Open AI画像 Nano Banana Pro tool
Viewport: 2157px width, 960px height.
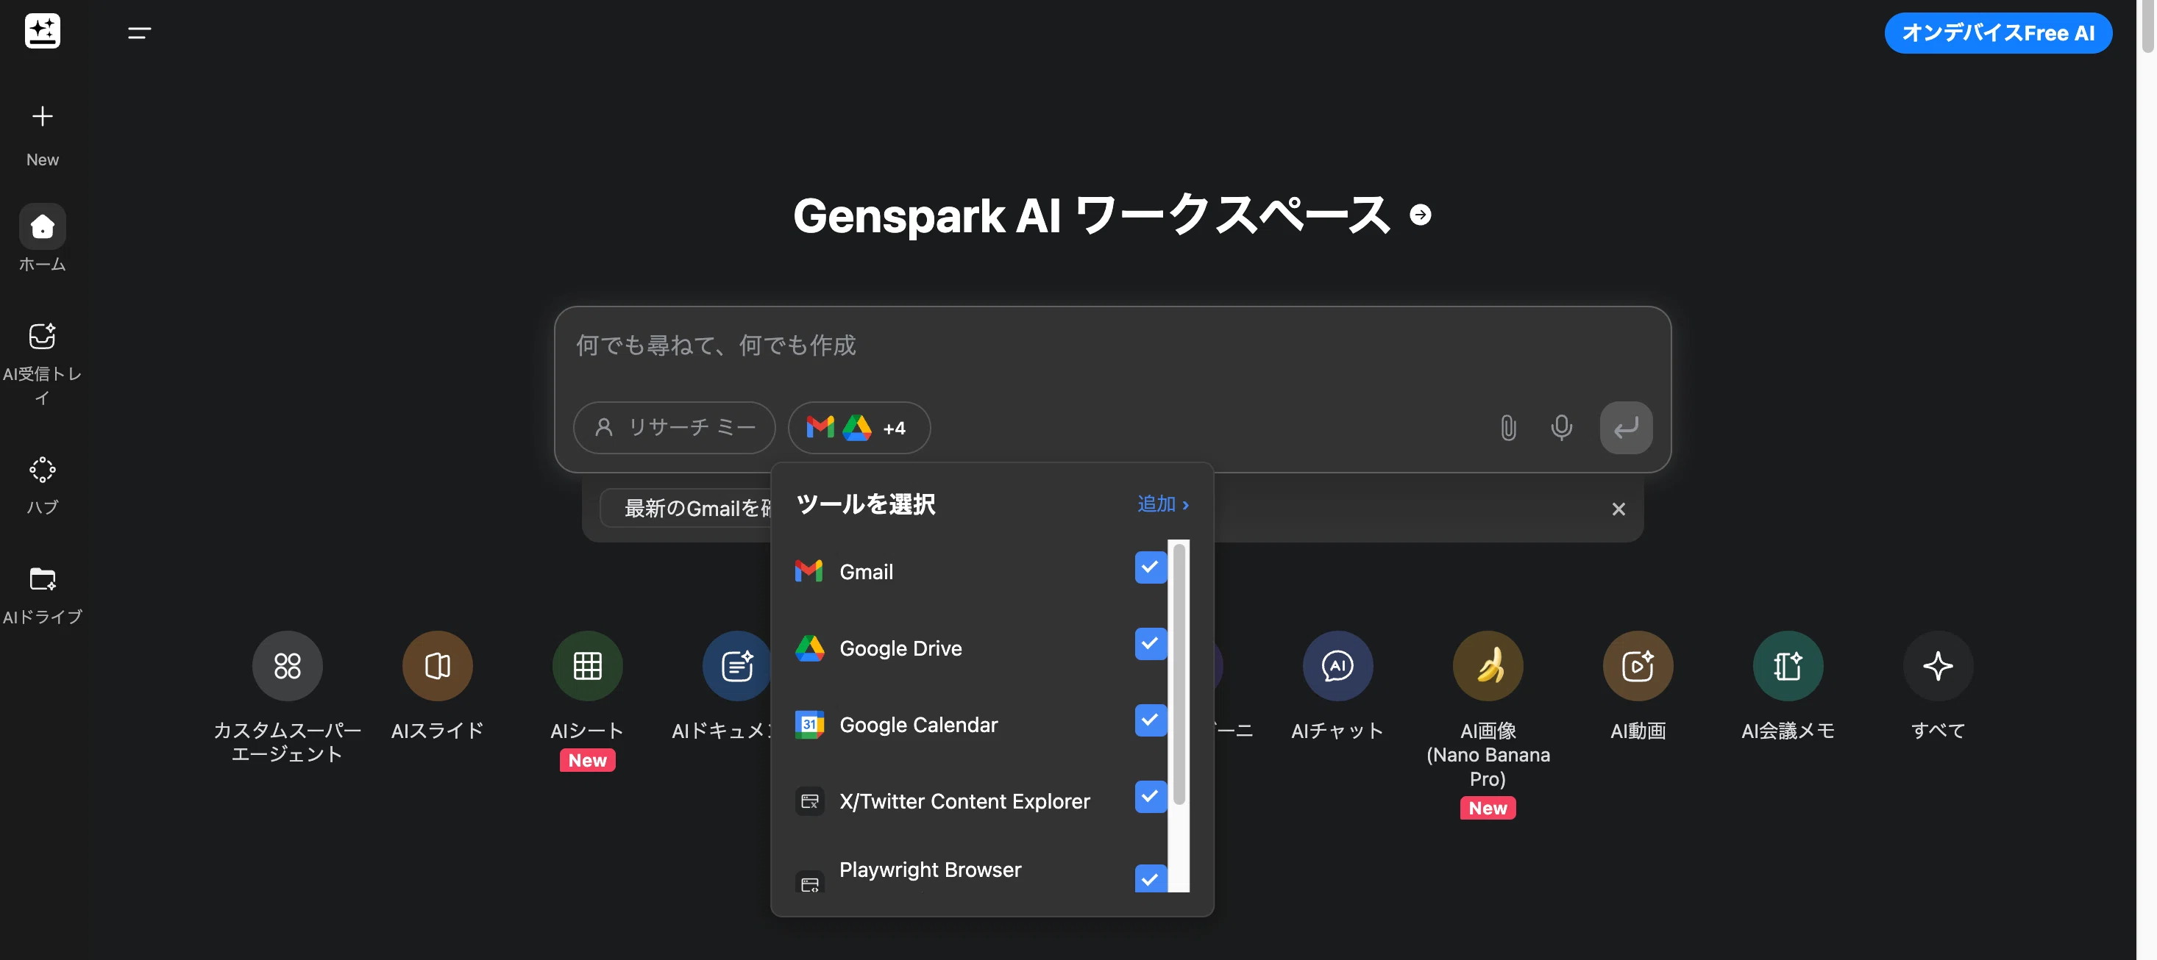(x=1488, y=724)
